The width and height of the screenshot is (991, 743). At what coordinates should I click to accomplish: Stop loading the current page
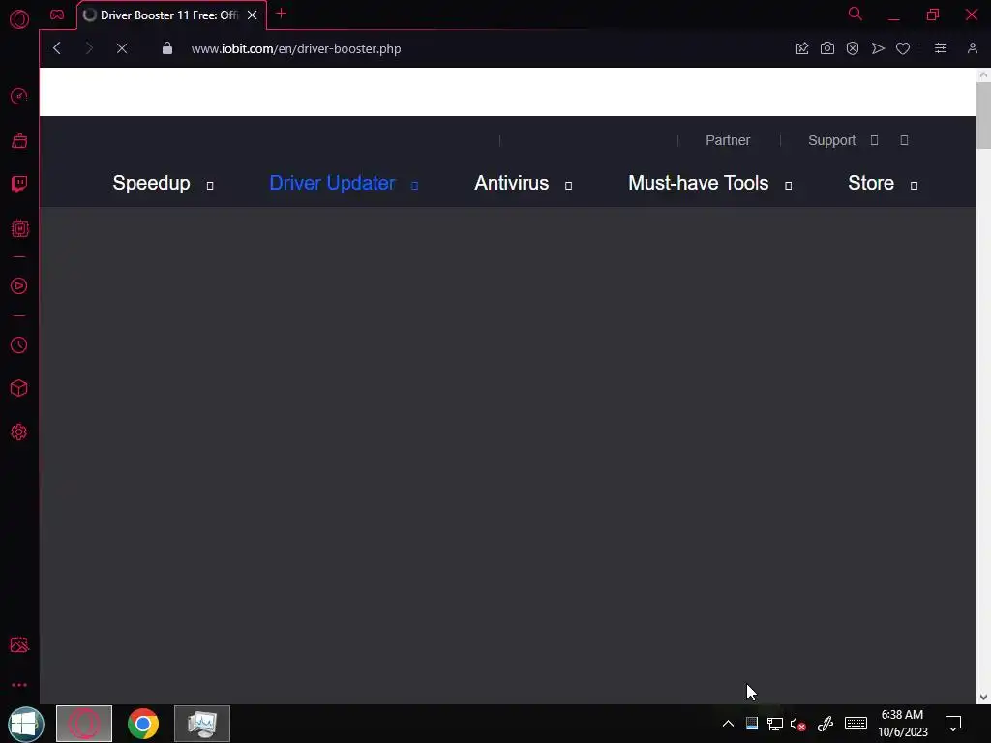122,48
